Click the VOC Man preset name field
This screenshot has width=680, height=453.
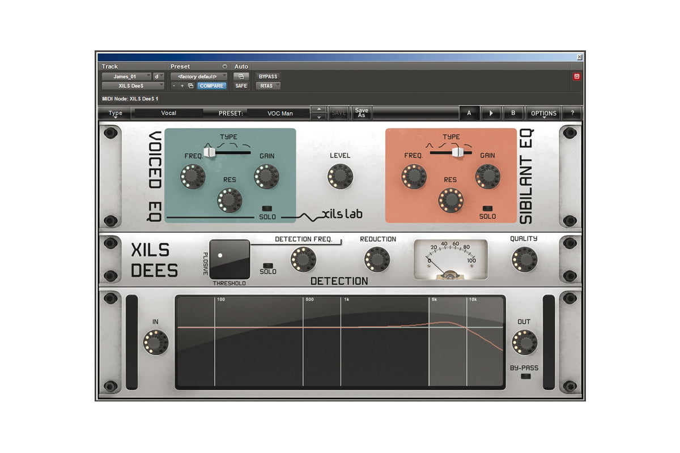point(280,113)
